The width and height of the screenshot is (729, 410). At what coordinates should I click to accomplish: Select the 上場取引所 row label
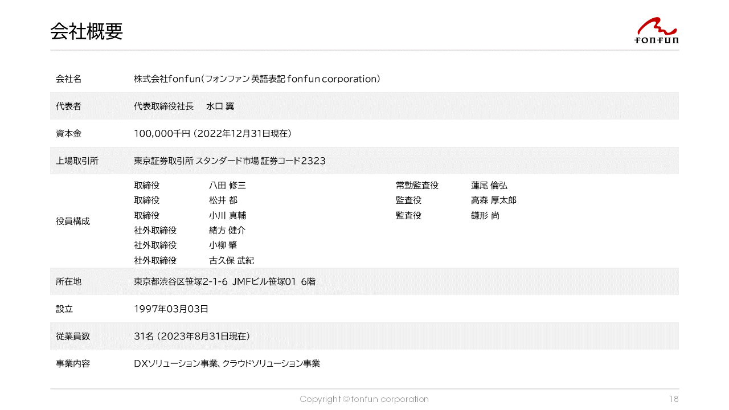coord(77,161)
